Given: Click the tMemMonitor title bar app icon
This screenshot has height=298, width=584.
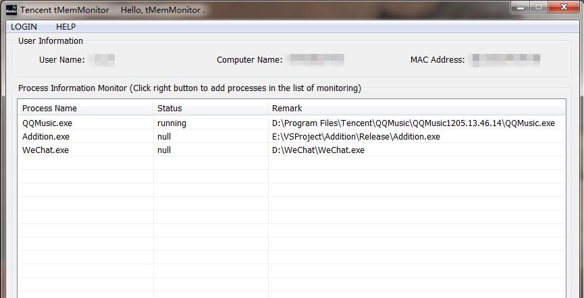Looking at the screenshot, I should pos(11,9).
